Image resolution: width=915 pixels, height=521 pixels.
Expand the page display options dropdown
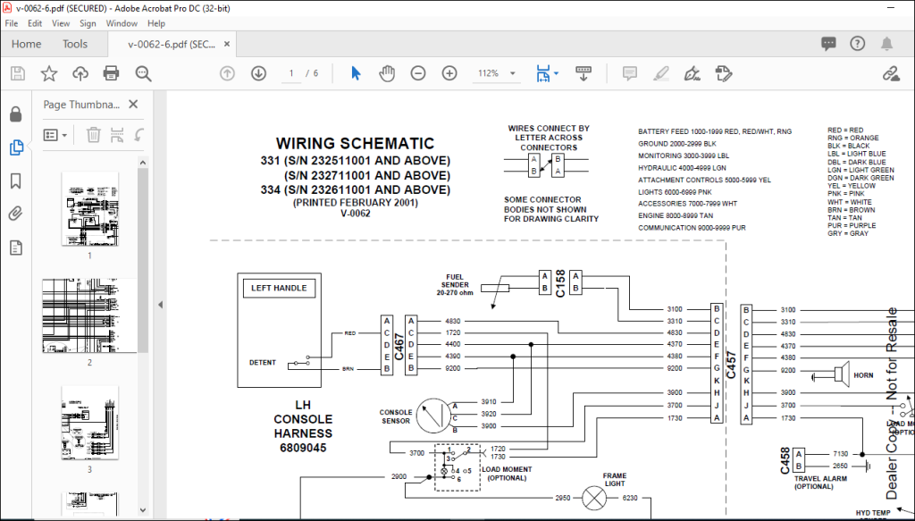pyautogui.click(x=556, y=75)
